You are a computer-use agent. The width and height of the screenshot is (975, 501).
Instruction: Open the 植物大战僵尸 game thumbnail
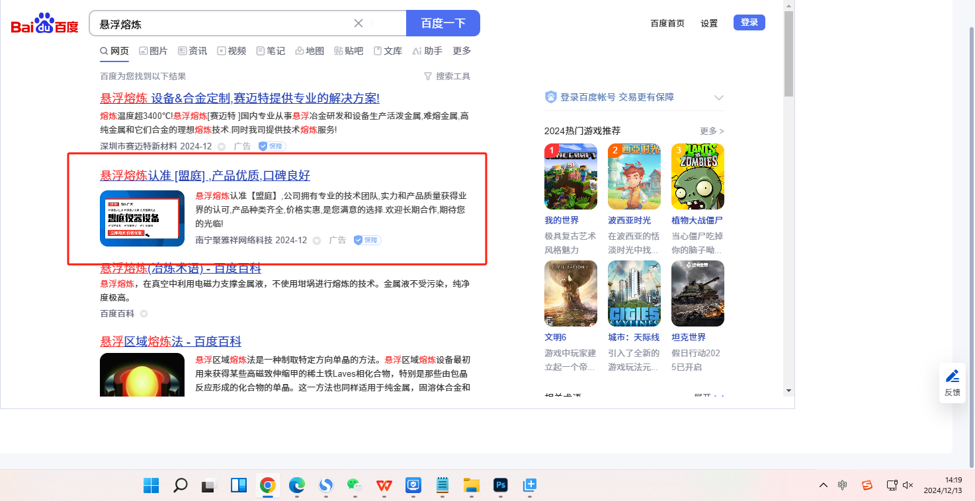click(697, 176)
